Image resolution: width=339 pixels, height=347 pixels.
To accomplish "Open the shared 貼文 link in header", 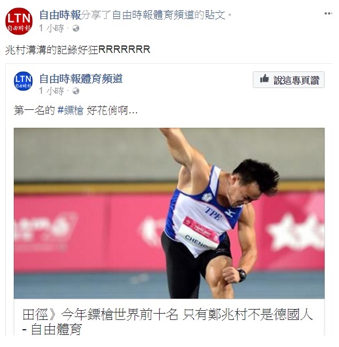I will pos(214,15).
